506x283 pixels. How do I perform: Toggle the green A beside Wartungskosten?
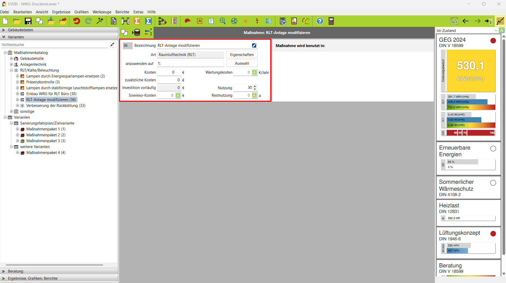tap(254, 72)
